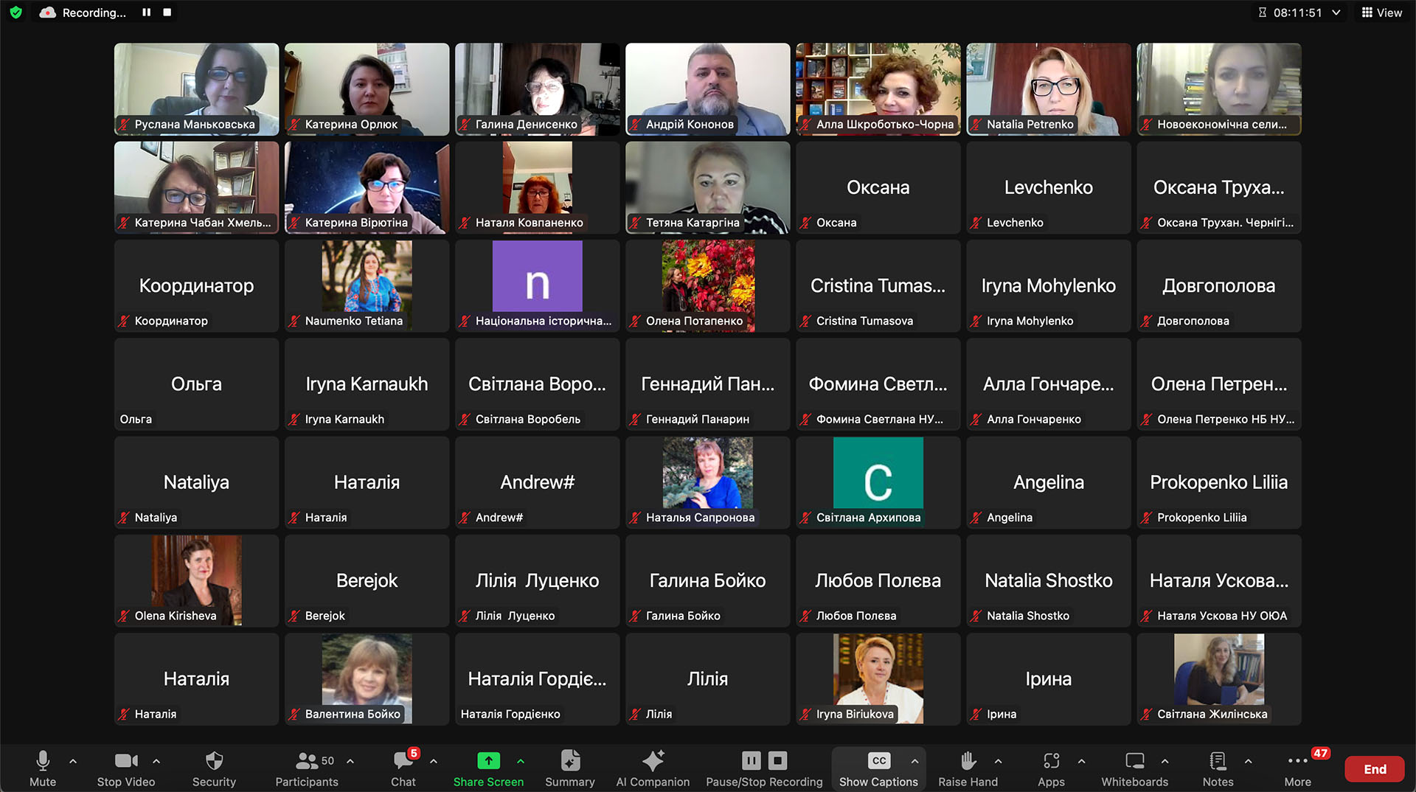Click Raise Hand
Image resolution: width=1416 pixels, height=792 pixels.
[x=968, y=761]
